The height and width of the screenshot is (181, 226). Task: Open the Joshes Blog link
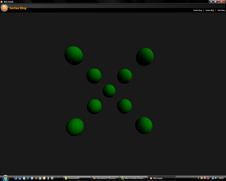click(x=209, y=10)
